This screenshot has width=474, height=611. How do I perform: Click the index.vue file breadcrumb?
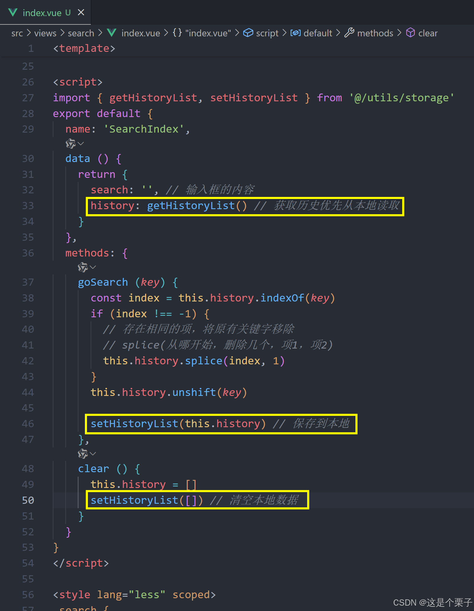point(141,33)
